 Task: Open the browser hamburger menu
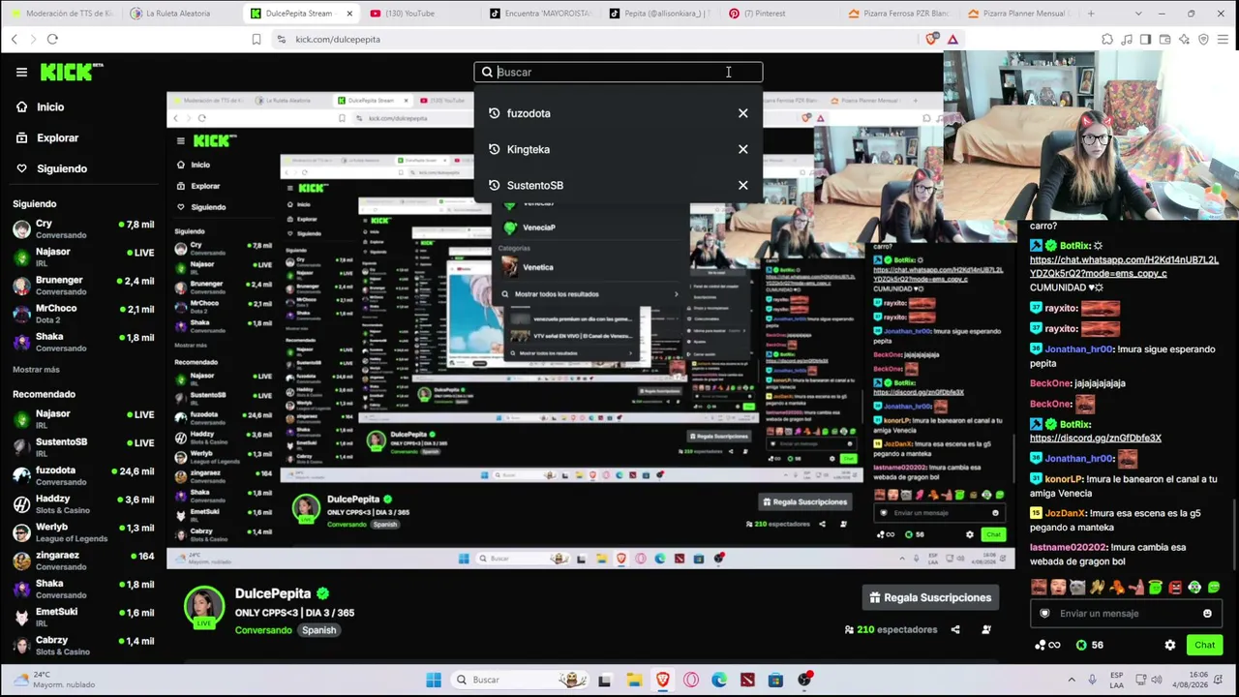pyautogui.click(x=1224, y=39)
